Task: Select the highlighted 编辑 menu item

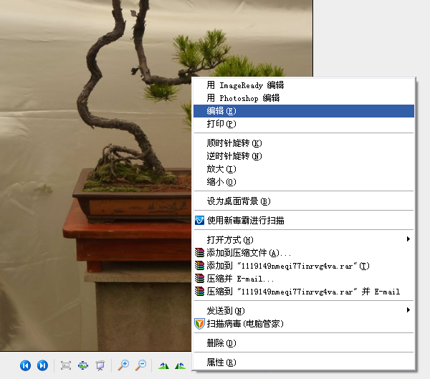Action: tap(221, 111)
